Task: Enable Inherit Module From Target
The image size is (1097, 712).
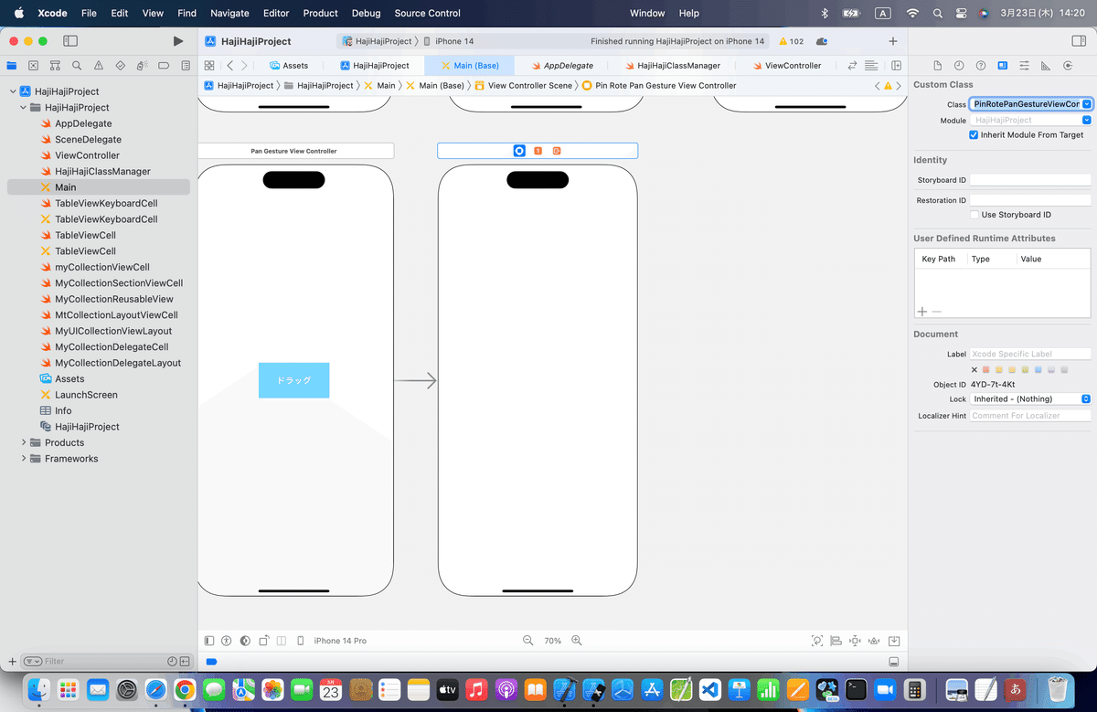Action: pos(974,133)
